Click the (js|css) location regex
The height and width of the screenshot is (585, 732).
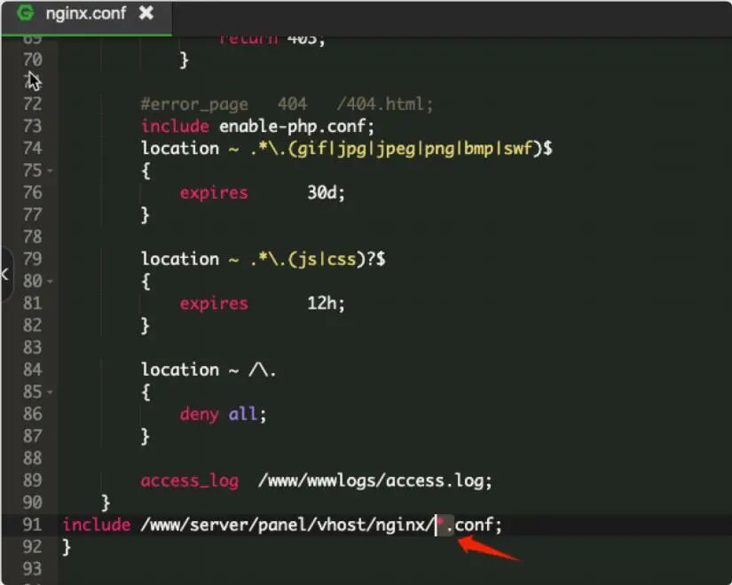click(319, 260)
